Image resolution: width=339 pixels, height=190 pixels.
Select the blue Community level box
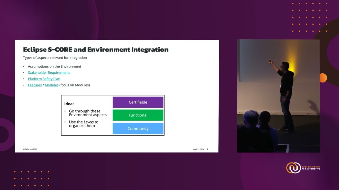(x=138, y=129)
